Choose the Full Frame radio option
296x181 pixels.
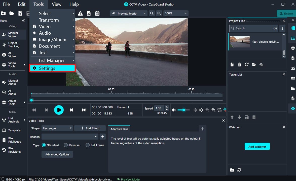(x=88, y=145)
